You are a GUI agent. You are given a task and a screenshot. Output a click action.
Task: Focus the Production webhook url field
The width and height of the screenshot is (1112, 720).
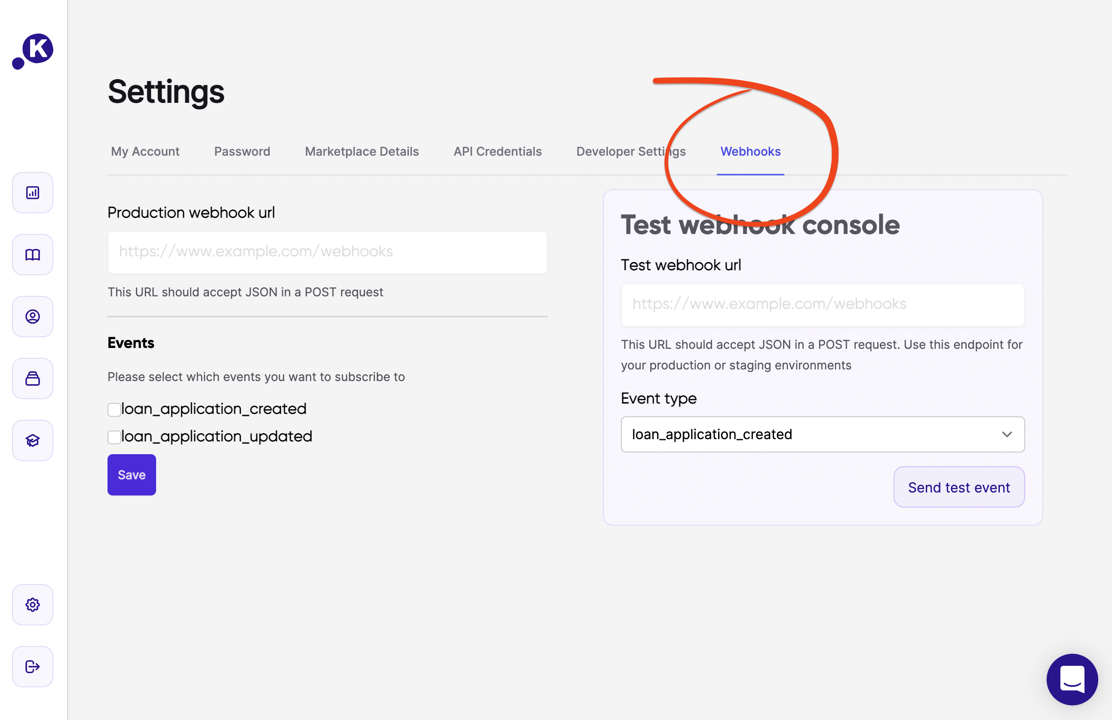pos(327,252)
